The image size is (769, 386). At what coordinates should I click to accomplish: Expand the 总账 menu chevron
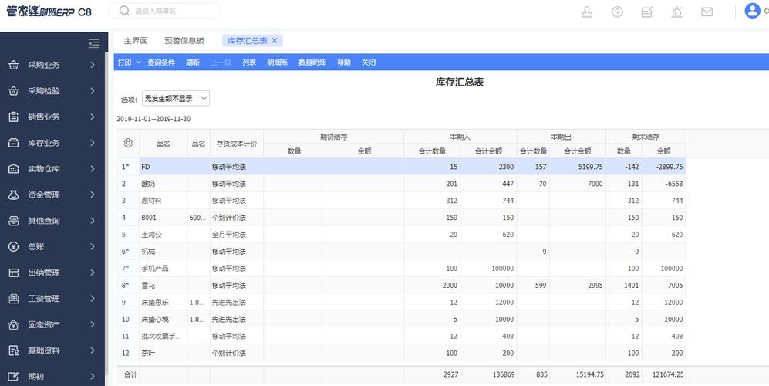[x=93, y=246]
